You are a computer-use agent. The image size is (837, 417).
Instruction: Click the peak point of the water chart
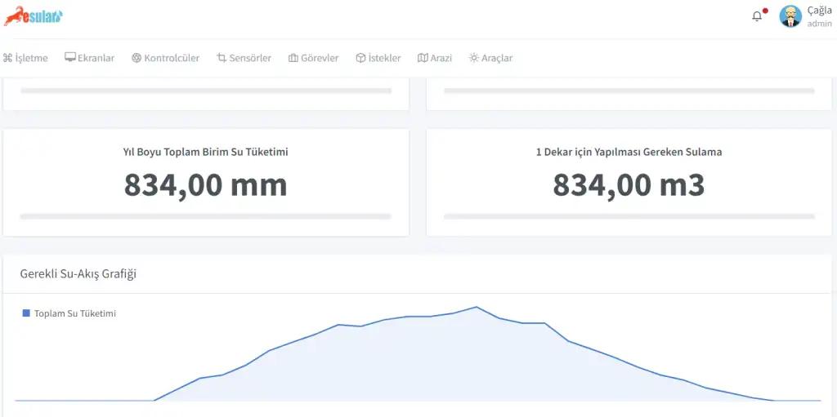477,307
